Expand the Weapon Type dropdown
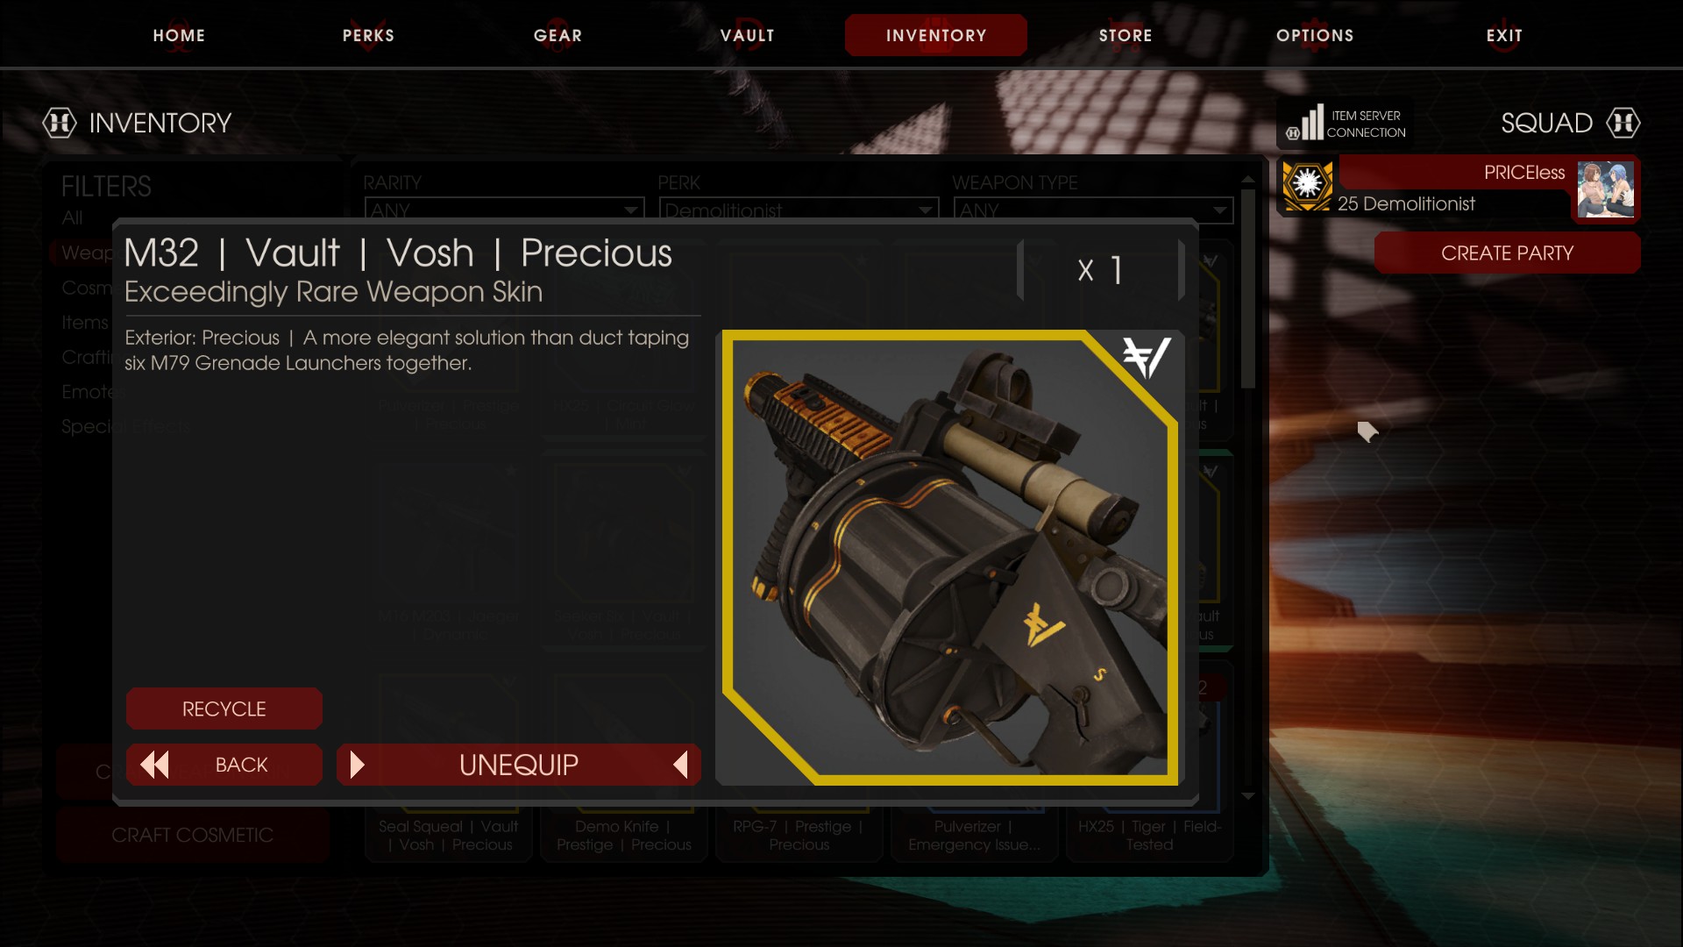The image size is (1683, 947). point(1093,210)
